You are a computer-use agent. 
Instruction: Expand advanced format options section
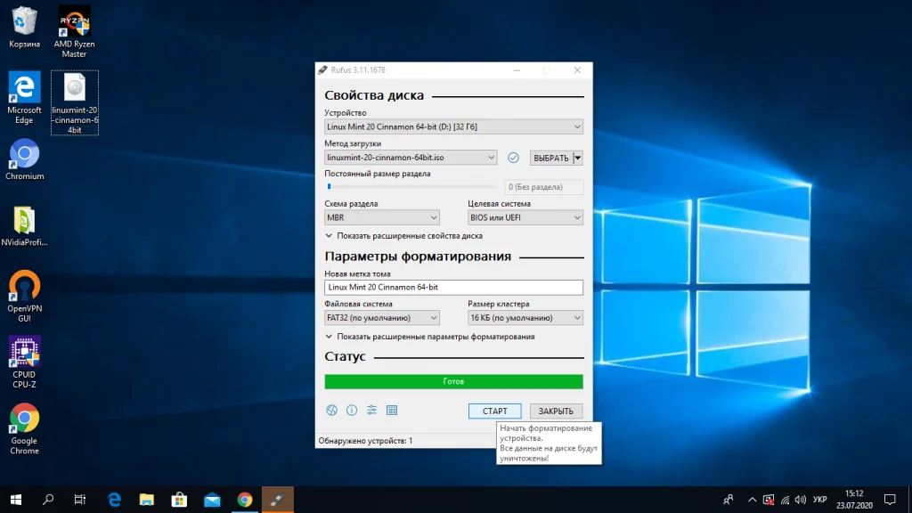pos(429,337)
